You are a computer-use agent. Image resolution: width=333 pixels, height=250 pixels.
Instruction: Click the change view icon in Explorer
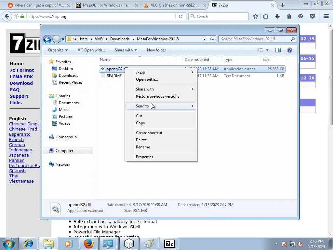click(x=260, y=50)
